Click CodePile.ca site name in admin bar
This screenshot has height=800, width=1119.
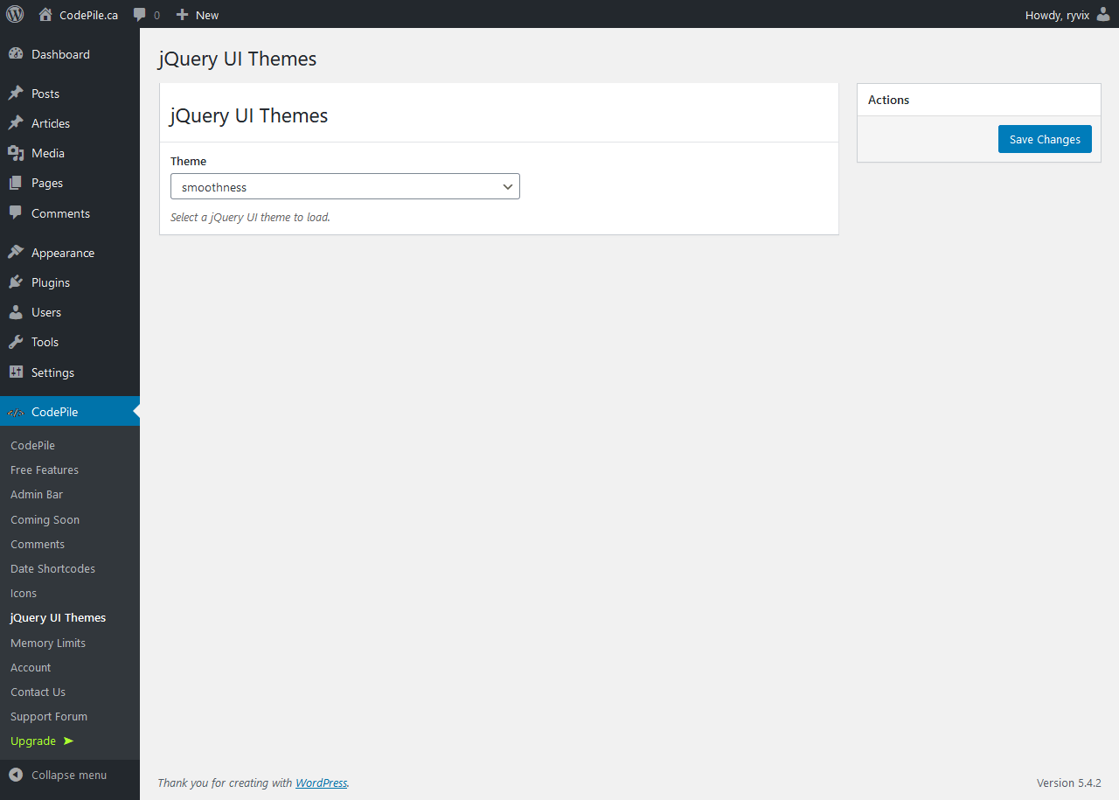click(x=88, y=15)
